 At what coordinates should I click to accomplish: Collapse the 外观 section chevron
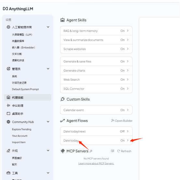pyautogui.click(x=48, y=150)
